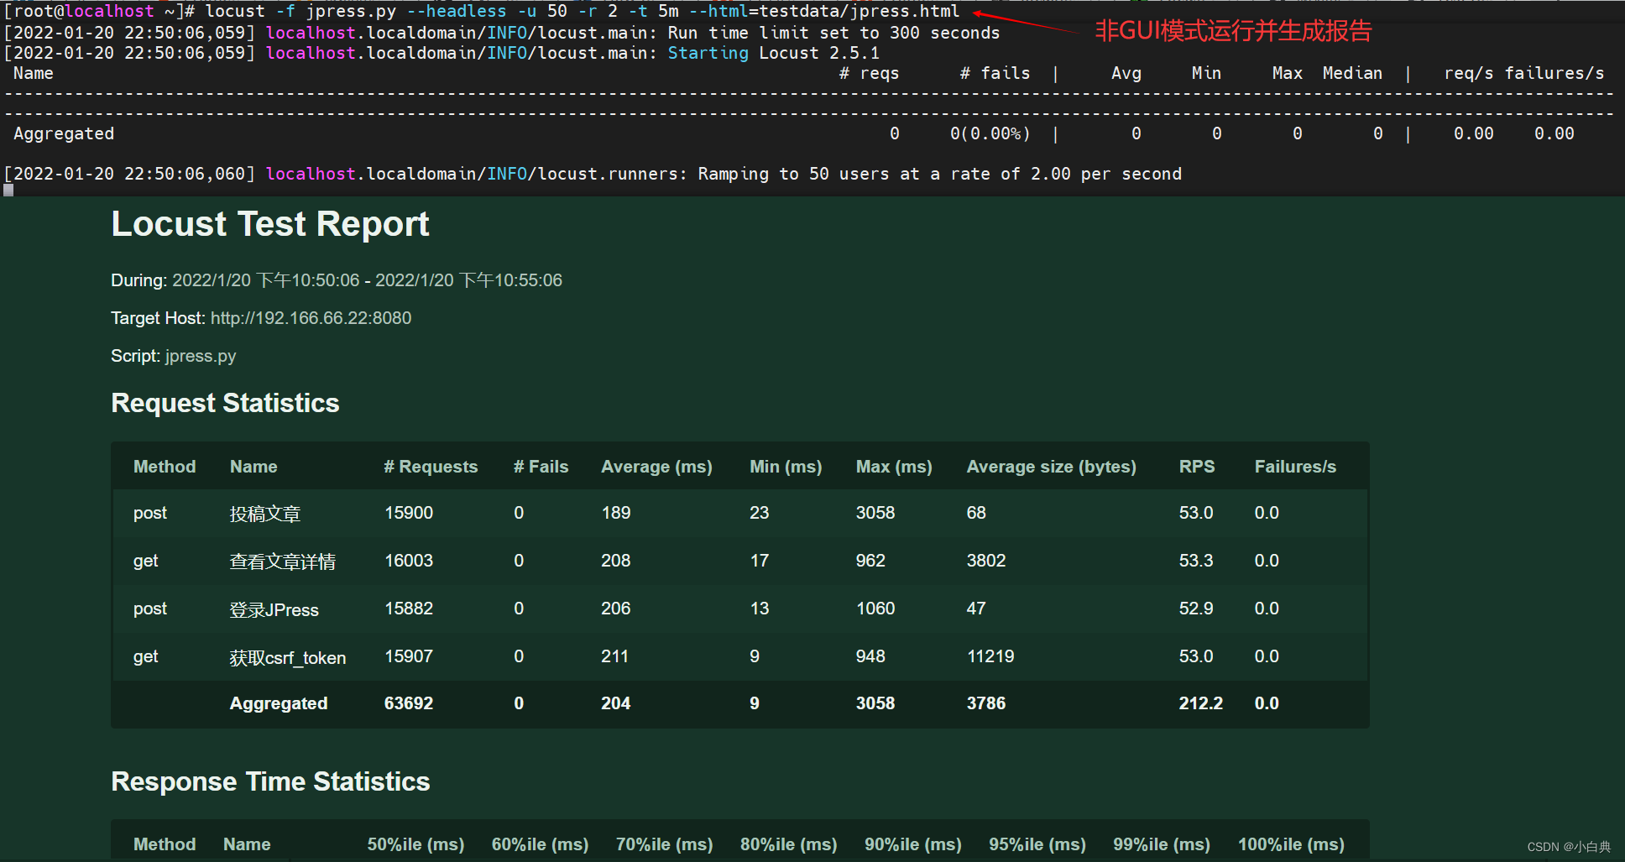Click the terminal cursor block
This screenshot has height=862, width=1625.
(x=8, y=191)
